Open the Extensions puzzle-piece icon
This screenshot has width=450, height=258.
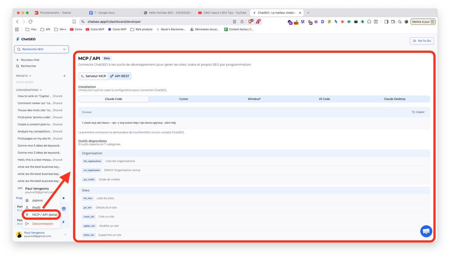[x=369, y=22]
